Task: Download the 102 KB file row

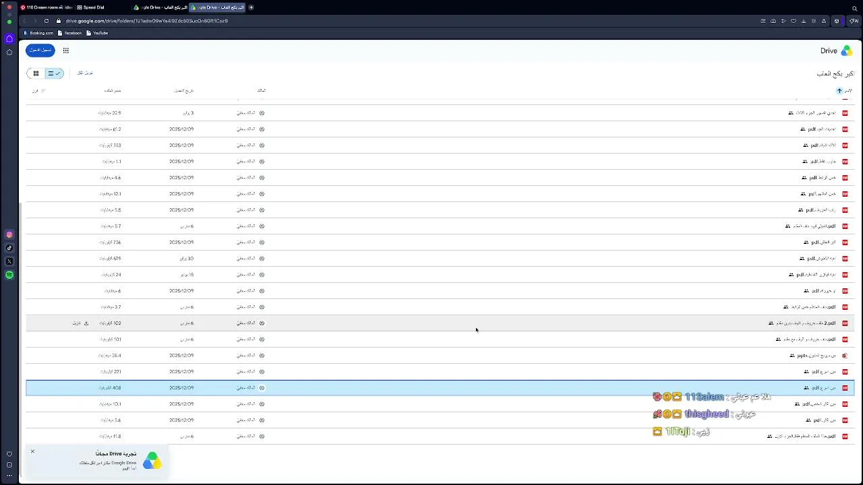Action: tap(86, 323)
